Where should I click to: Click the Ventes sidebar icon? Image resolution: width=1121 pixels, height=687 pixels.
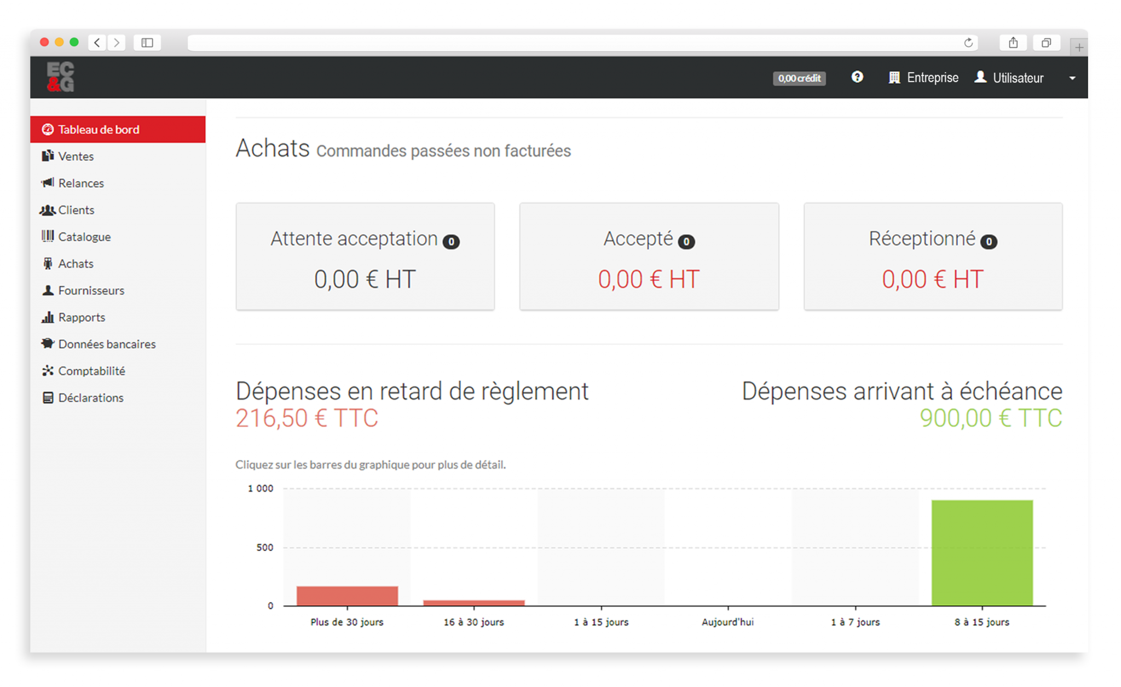pyautogui.click(x=48, y=156)
